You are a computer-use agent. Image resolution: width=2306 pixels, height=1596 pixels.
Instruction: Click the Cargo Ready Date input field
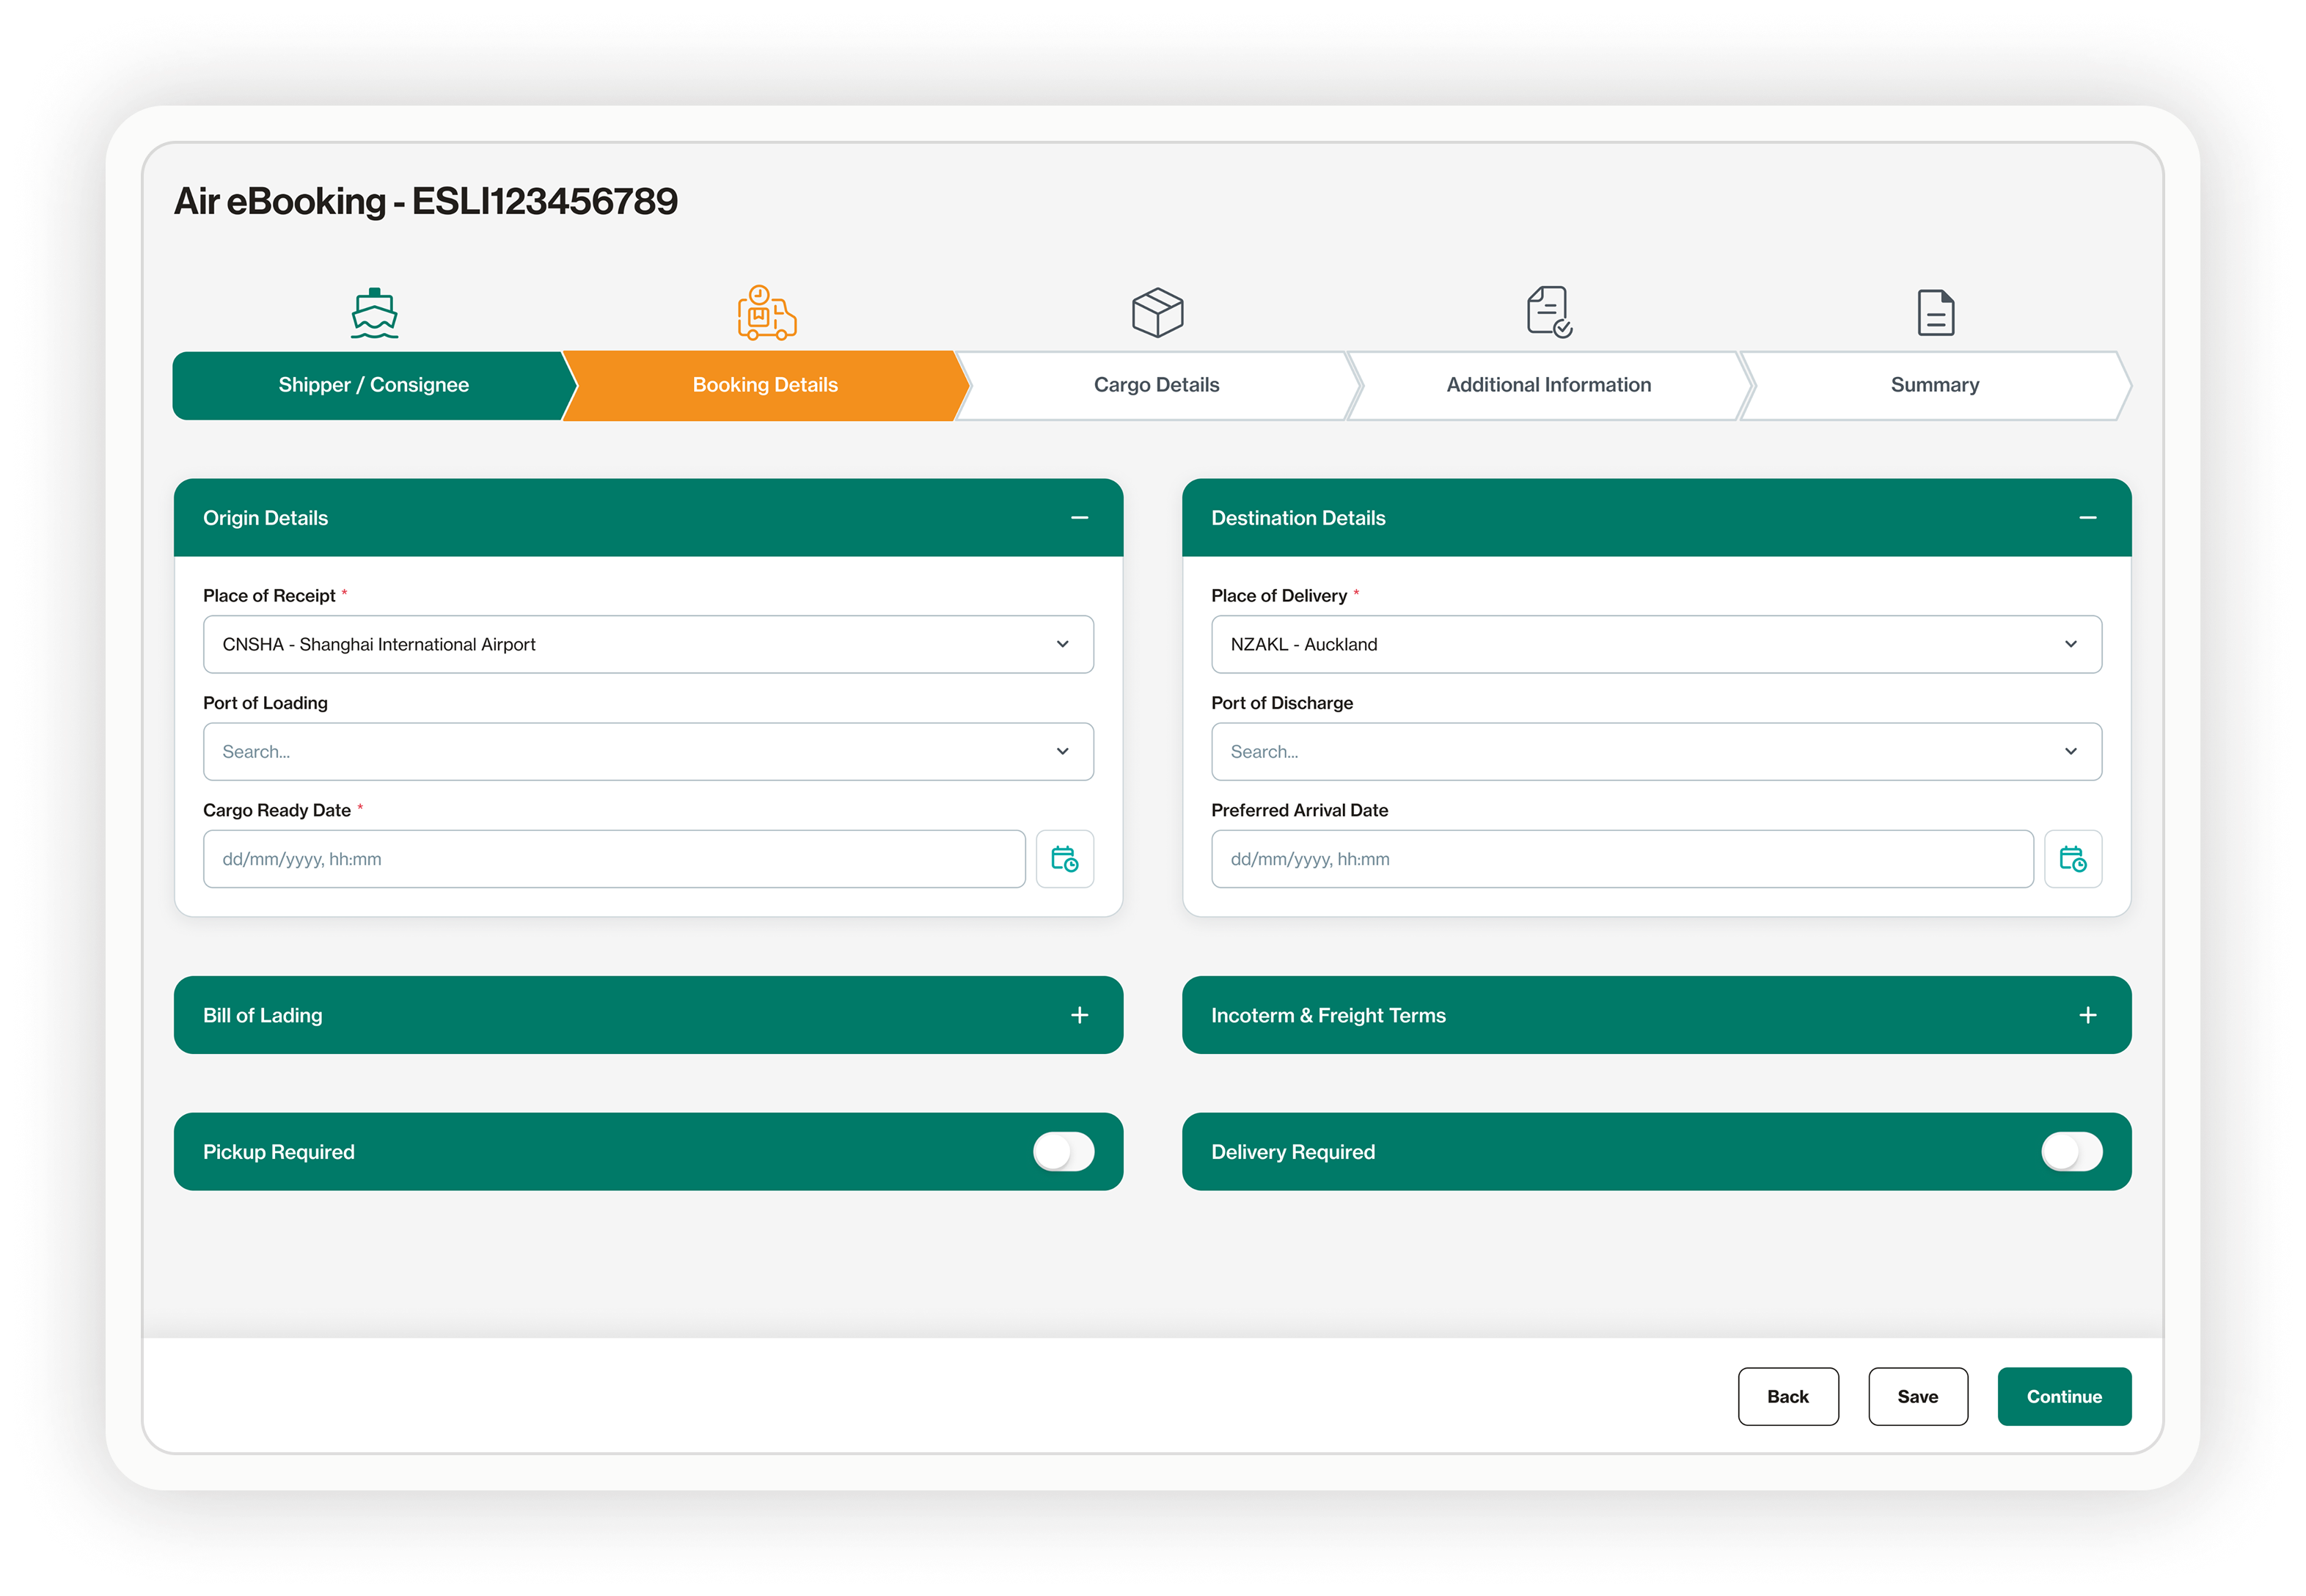pos(614,859)
